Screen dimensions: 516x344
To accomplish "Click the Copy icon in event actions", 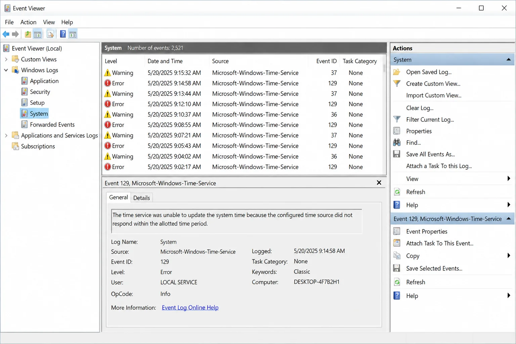I will pos(397,256).
